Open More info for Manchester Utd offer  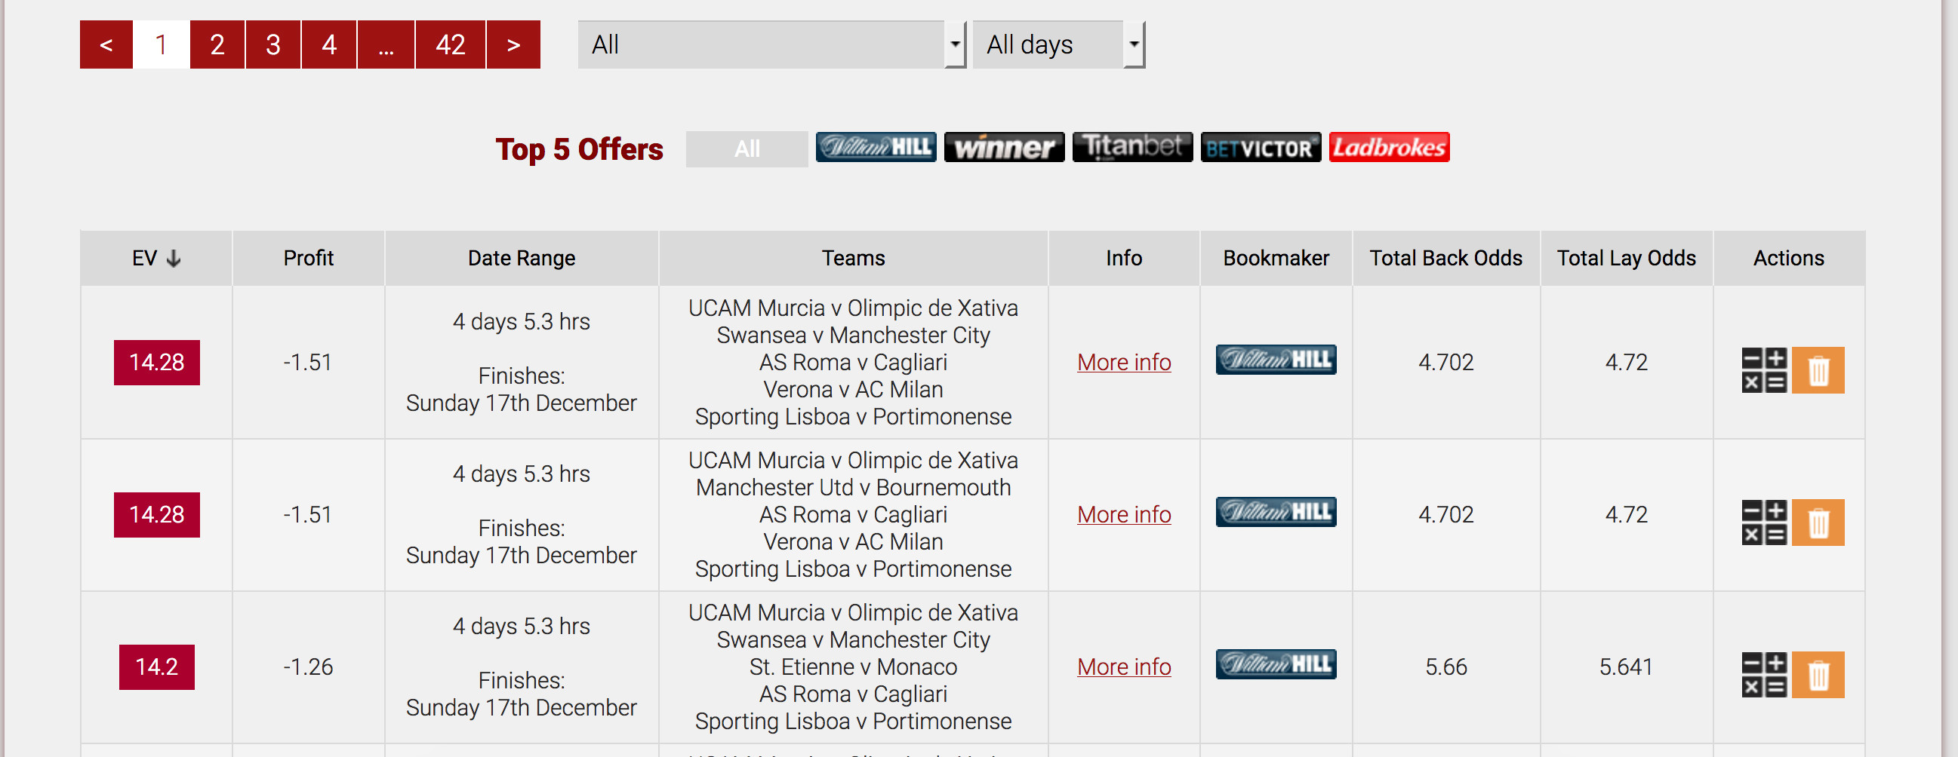point(1123,515)
